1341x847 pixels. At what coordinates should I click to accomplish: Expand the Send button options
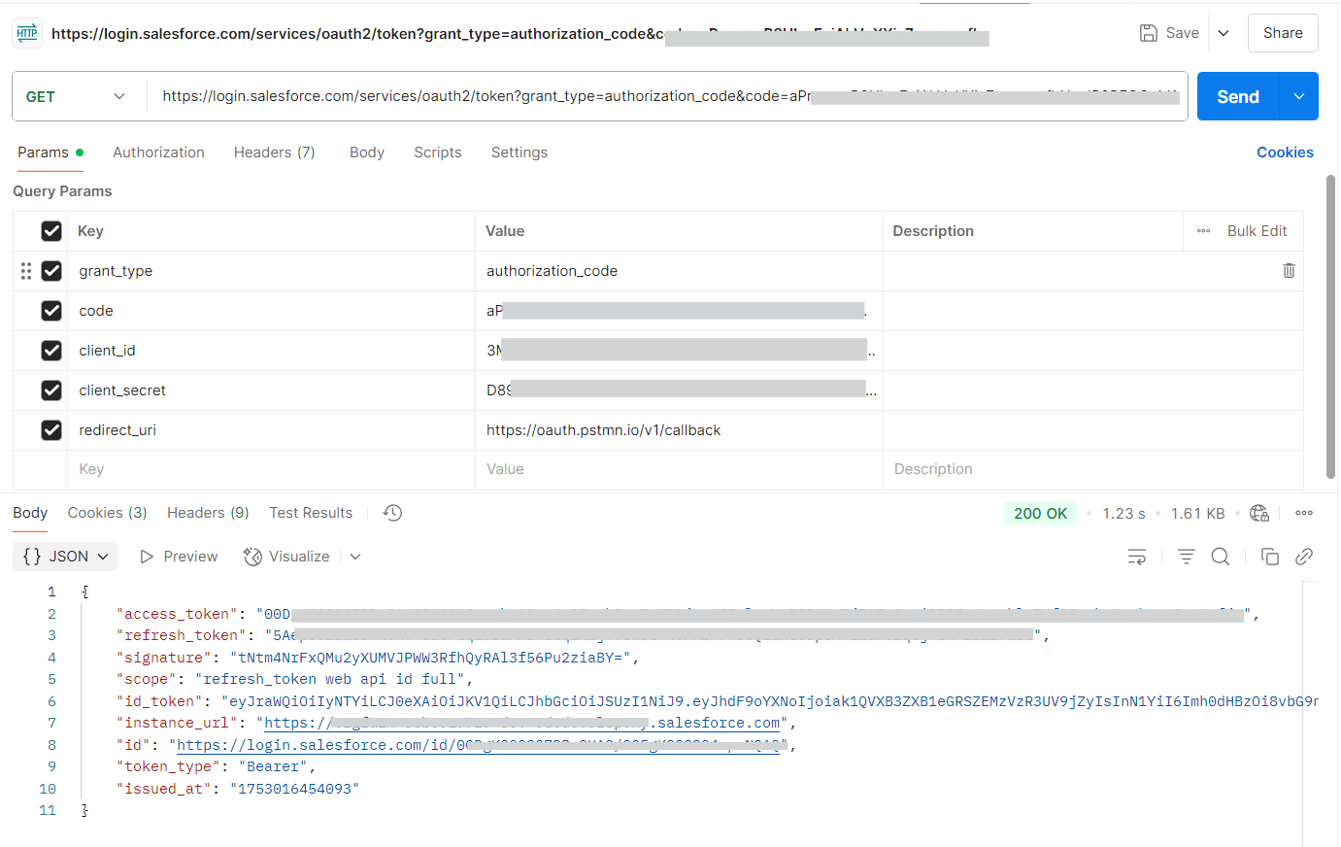pyautogui.click(x=1298, y=96)
